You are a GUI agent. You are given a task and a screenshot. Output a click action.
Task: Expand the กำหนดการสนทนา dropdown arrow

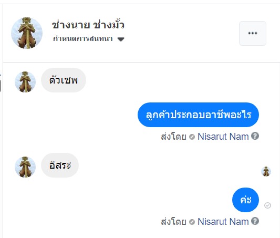121,39
